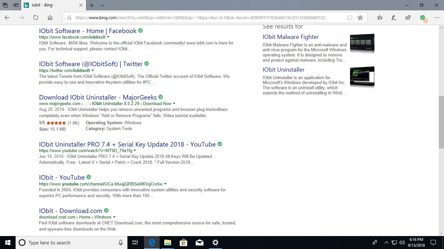Screen dimensions: 444x249
Task: Set these tabs aside
Action: click(16, 5)
